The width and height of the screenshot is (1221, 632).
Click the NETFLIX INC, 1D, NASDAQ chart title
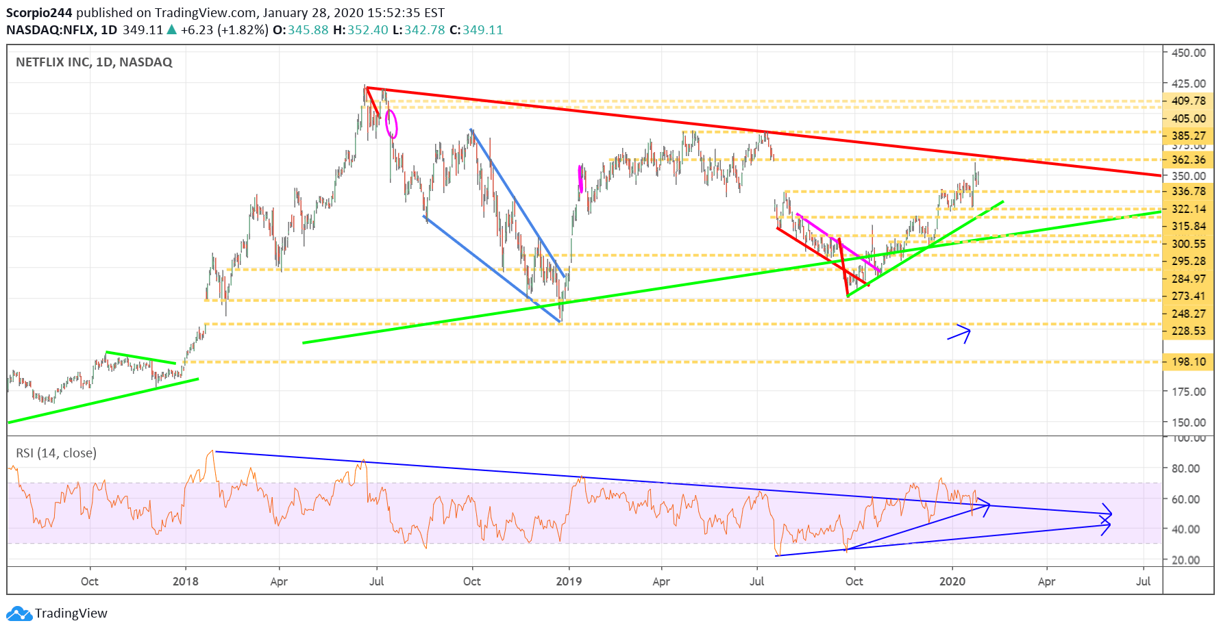94,62
